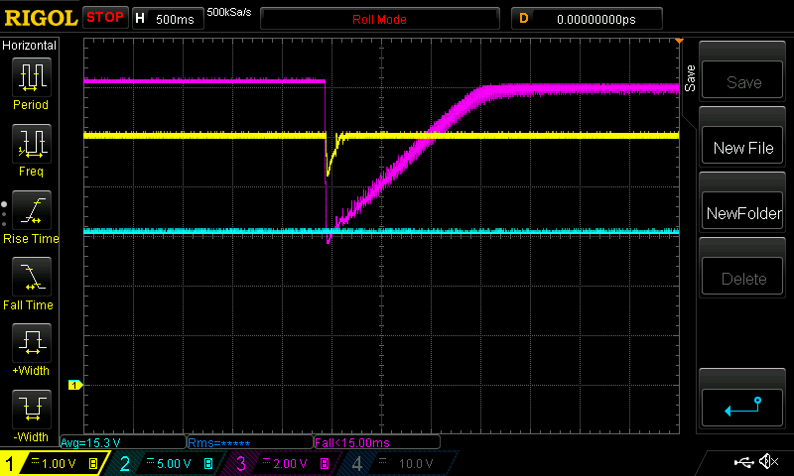The height and width of the screenshot is (476, 794).
Task: Click the USB connection icon
Action: (x=742, y=462)
